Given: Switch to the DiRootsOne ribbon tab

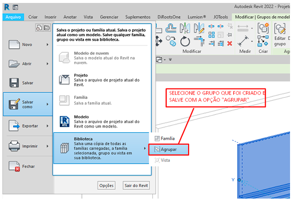Looking at the screenshot, I should 169,17.
